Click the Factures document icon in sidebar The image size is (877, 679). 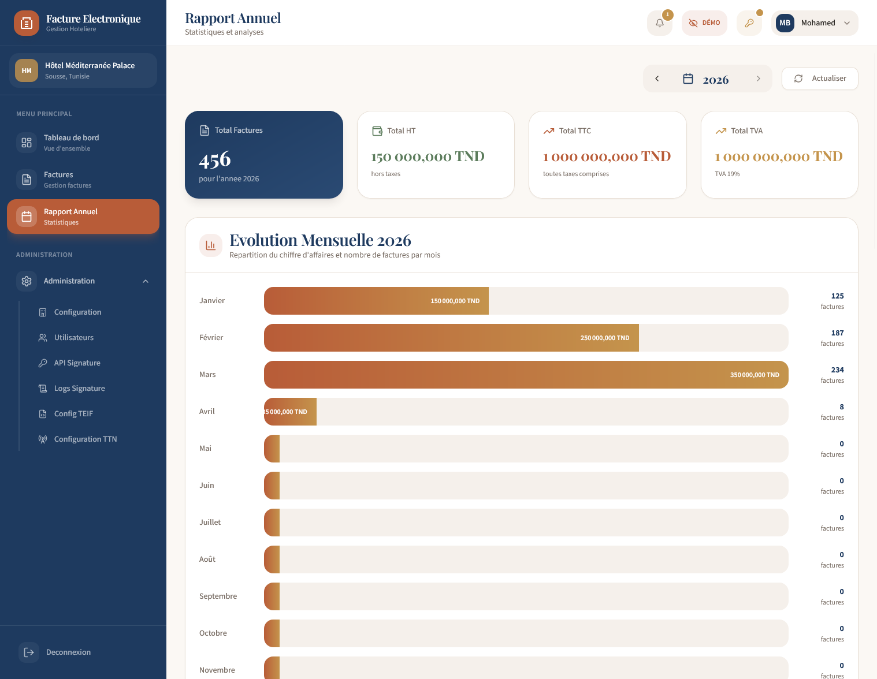coord(26,179)
